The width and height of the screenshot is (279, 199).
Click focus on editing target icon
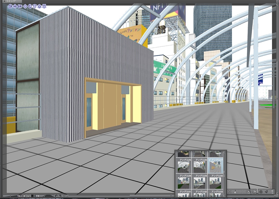click(230, 192)
